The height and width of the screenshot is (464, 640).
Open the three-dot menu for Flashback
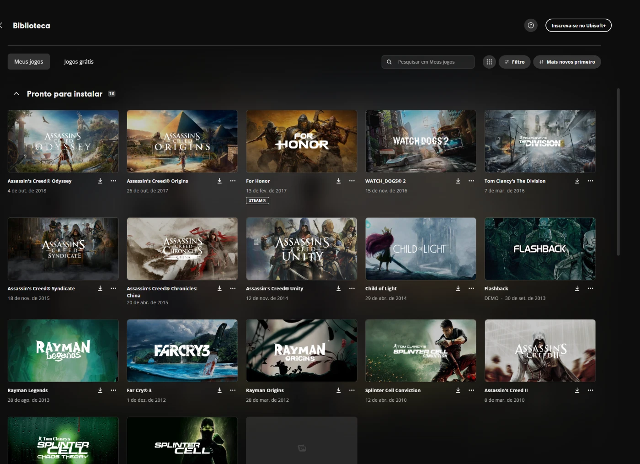(590, 288)
